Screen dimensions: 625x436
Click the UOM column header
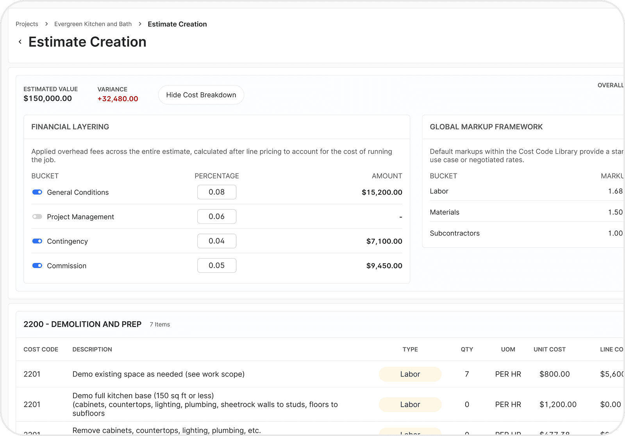tap(508, 350)
